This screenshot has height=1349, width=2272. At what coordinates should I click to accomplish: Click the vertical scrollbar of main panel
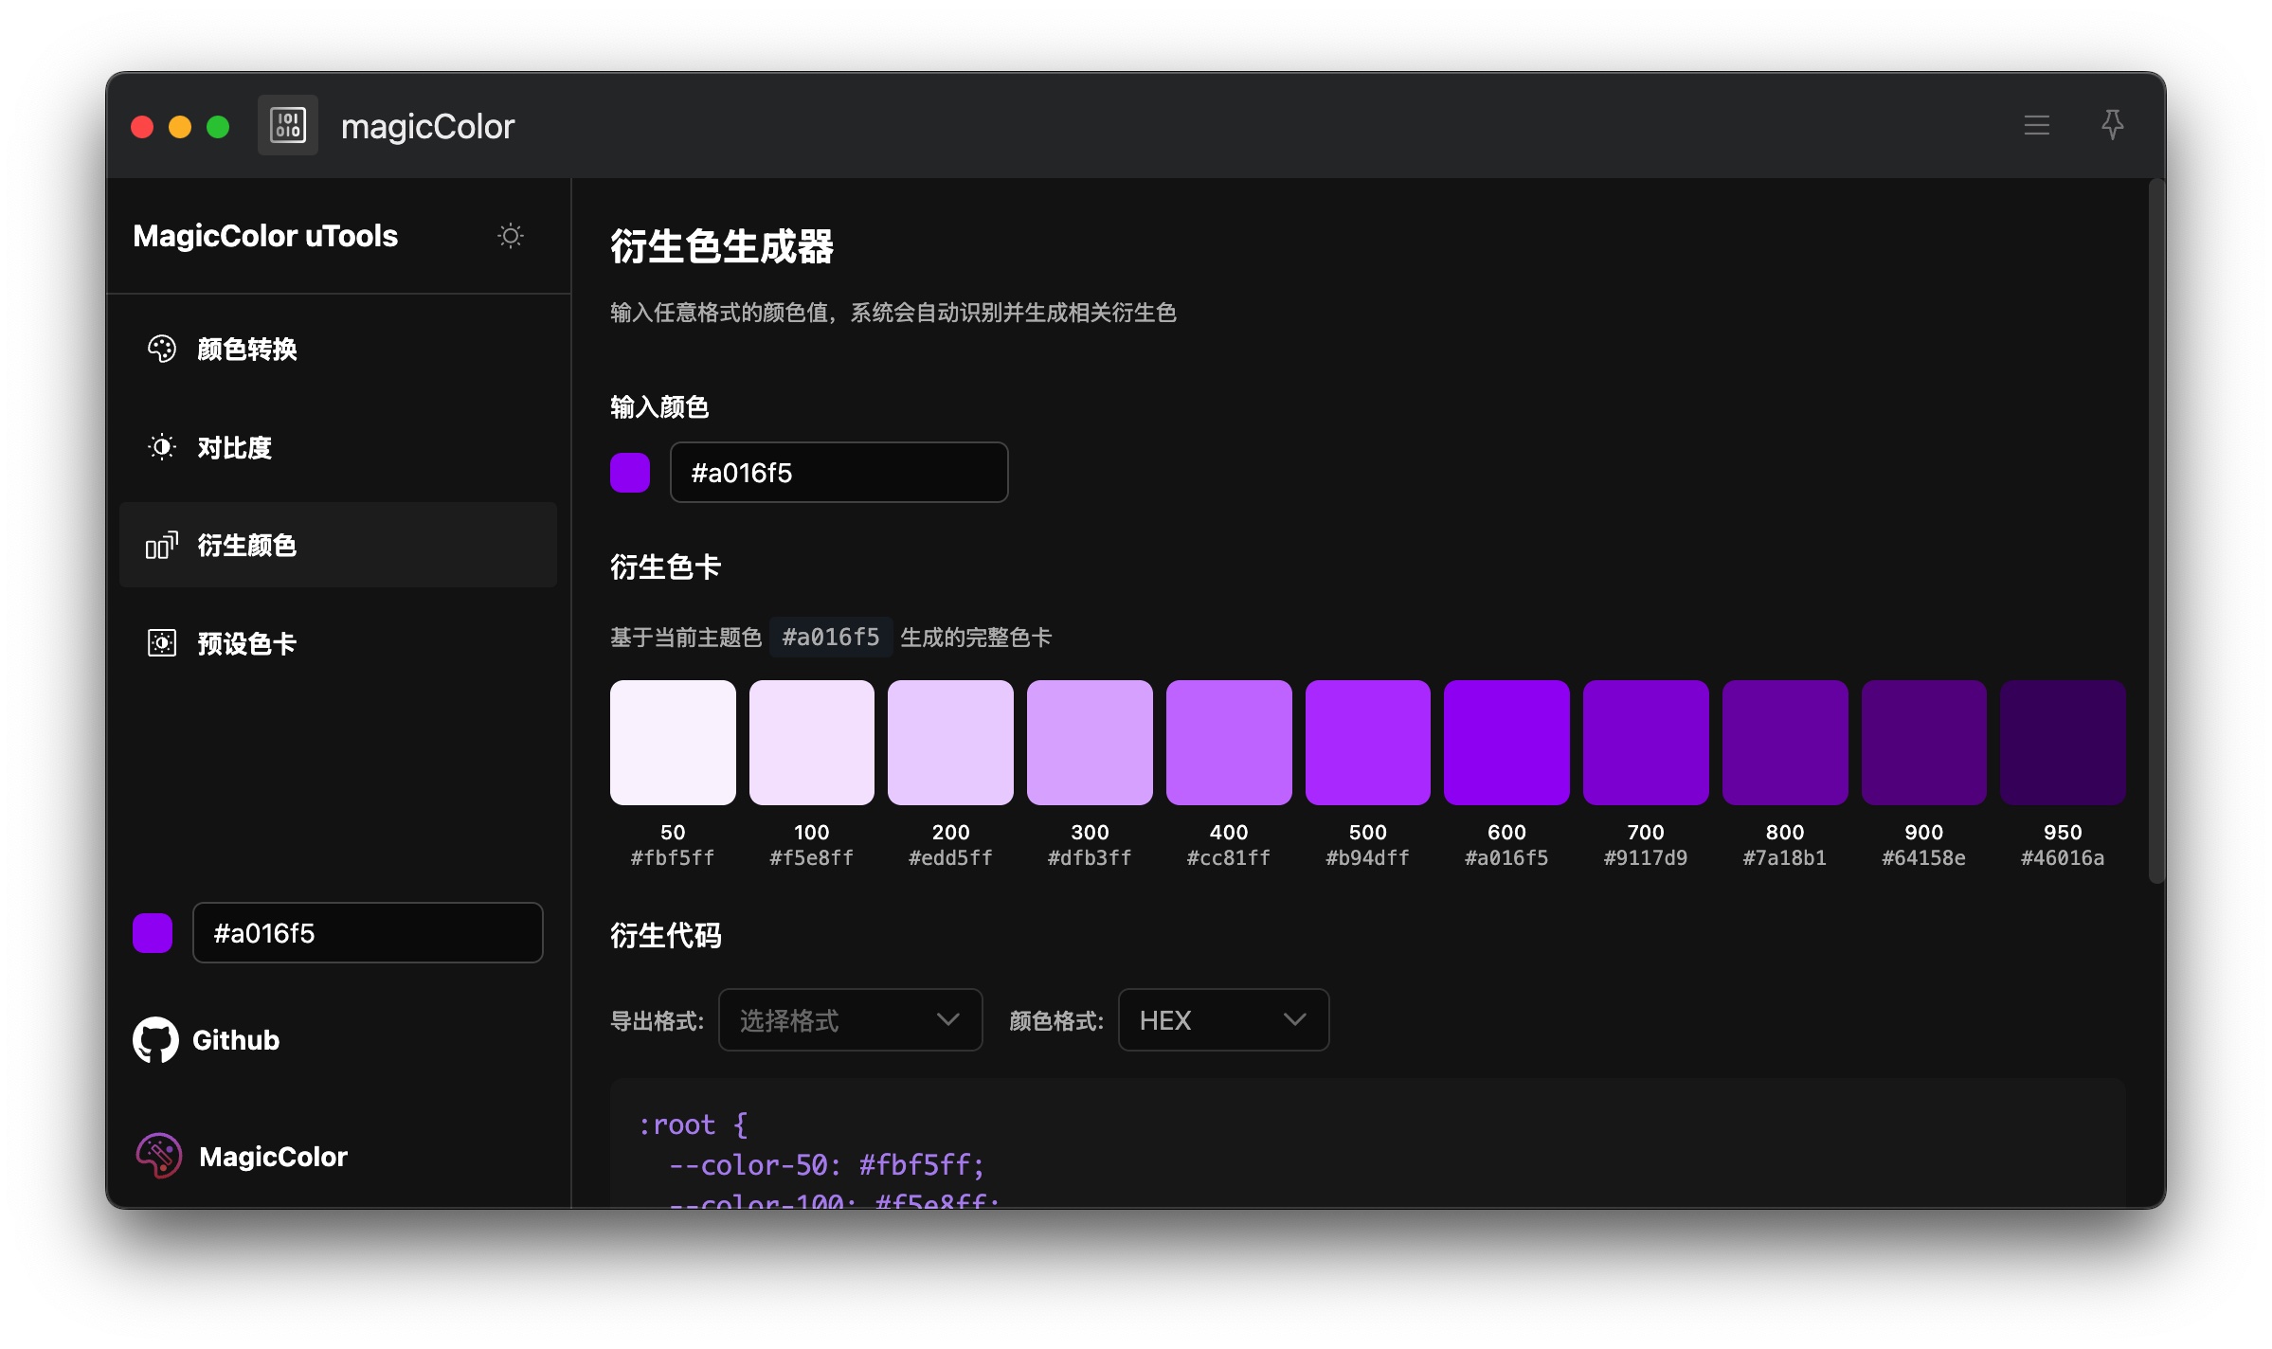point(2156,531)
